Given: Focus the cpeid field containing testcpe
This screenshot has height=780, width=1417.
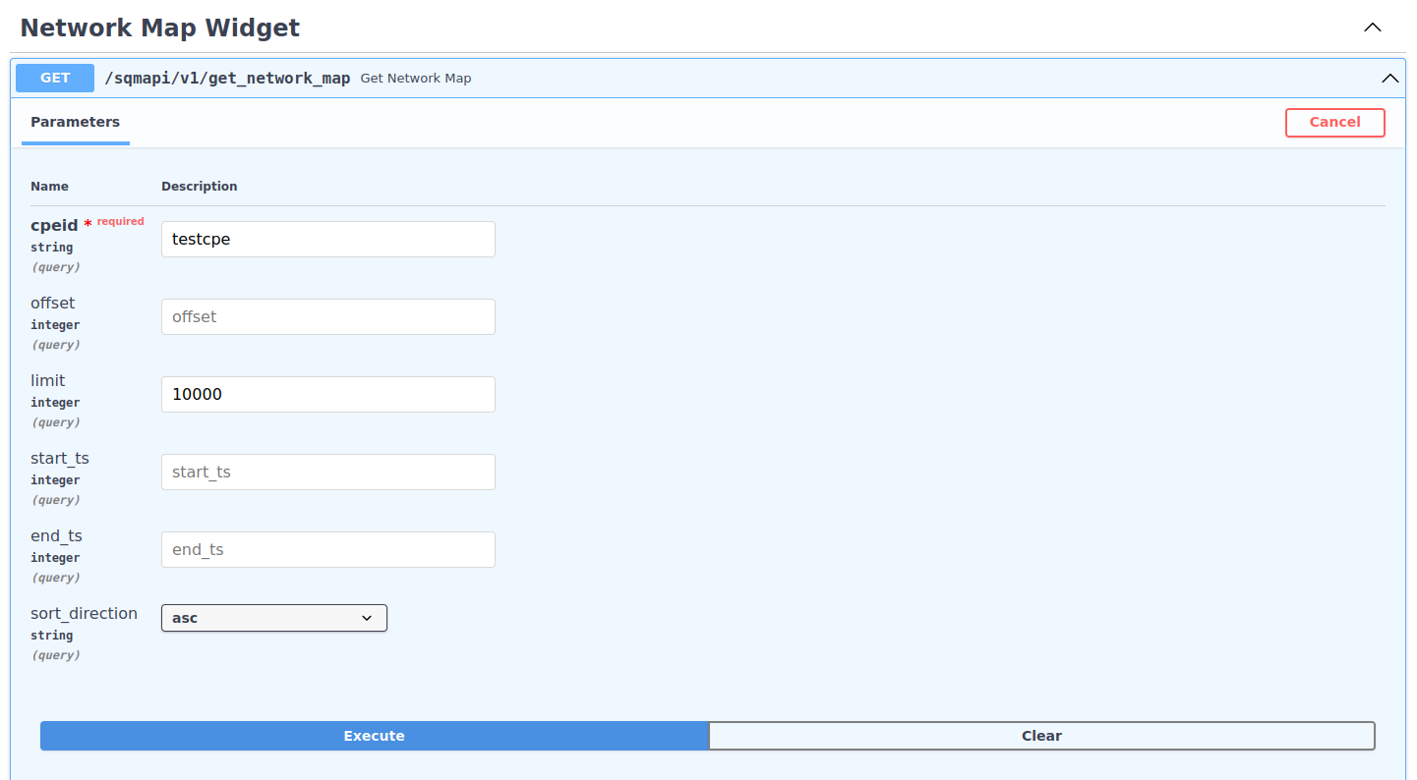Looking at the screenshot, I should [327, 239].
